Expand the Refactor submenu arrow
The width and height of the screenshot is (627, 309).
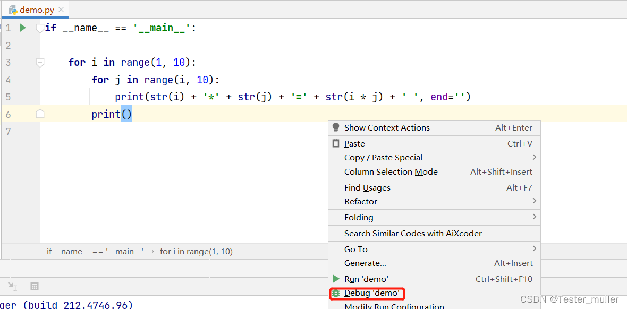tap(534, 201)
